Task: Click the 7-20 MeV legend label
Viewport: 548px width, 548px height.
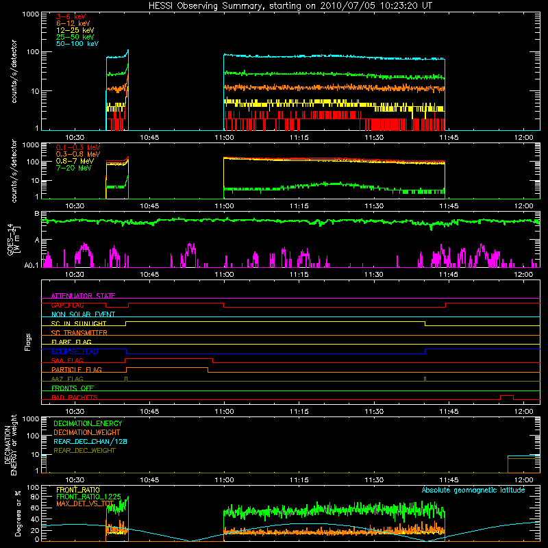Action: point(74,168)
